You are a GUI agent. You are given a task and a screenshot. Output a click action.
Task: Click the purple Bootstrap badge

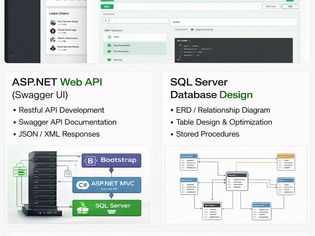click(111, 160)
